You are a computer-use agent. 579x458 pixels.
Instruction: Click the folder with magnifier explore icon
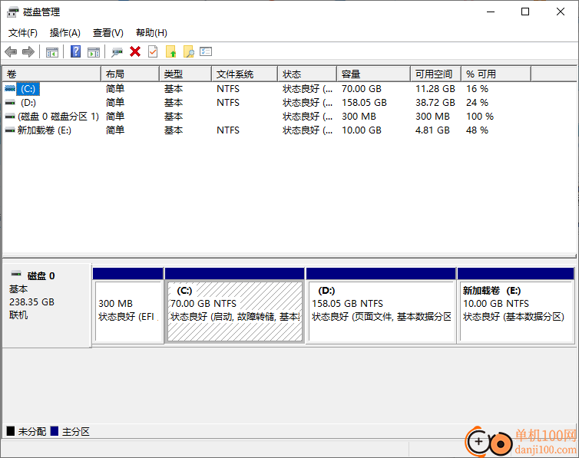coord(189,51)
